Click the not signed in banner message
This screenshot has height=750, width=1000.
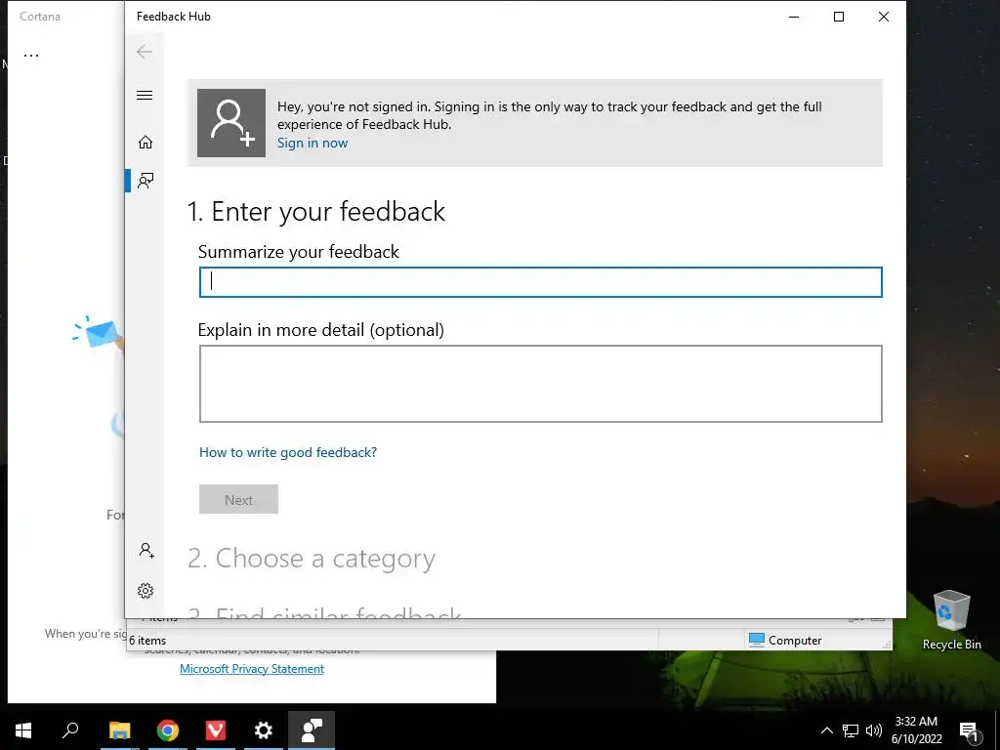(x=549, y=115)
